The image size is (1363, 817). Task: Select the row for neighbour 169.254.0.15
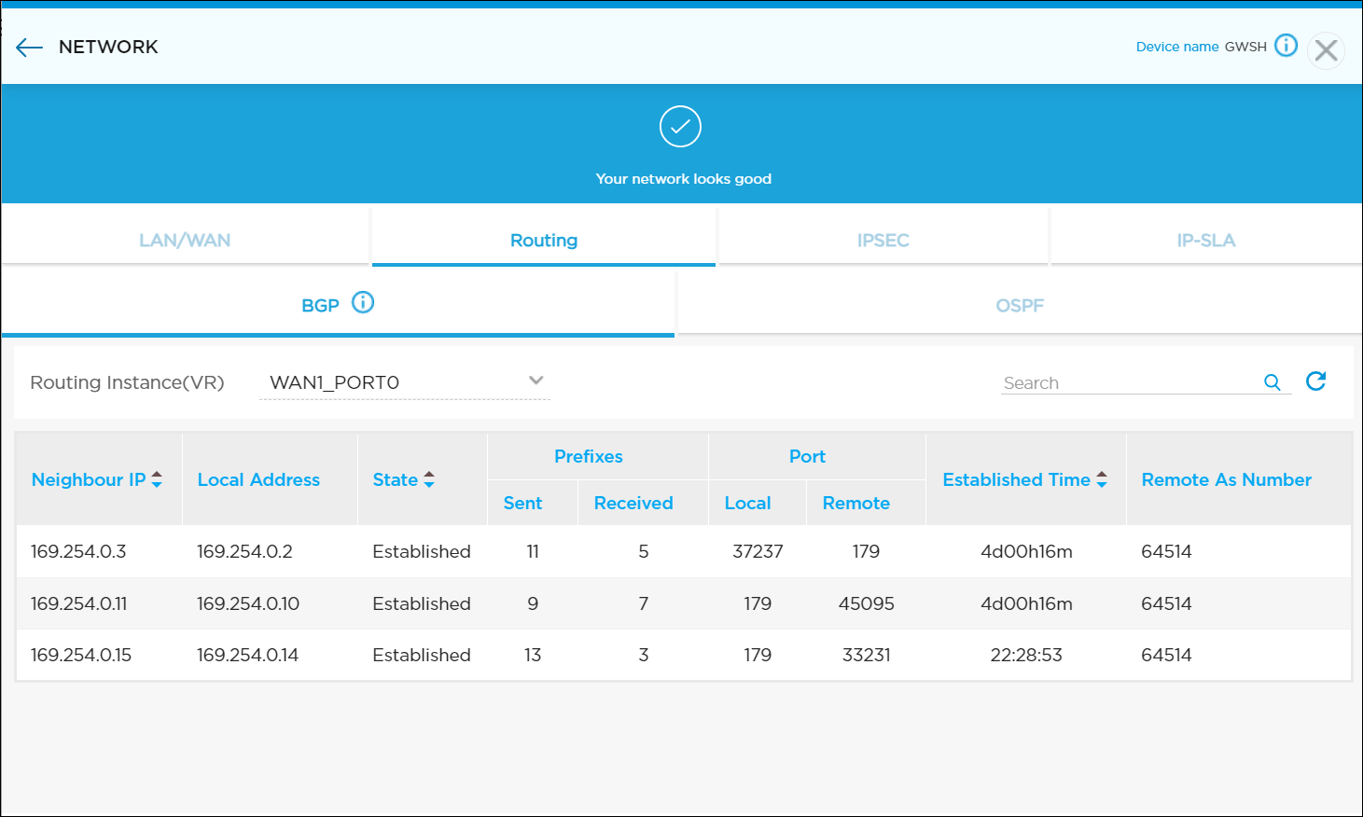coord(81,655)
